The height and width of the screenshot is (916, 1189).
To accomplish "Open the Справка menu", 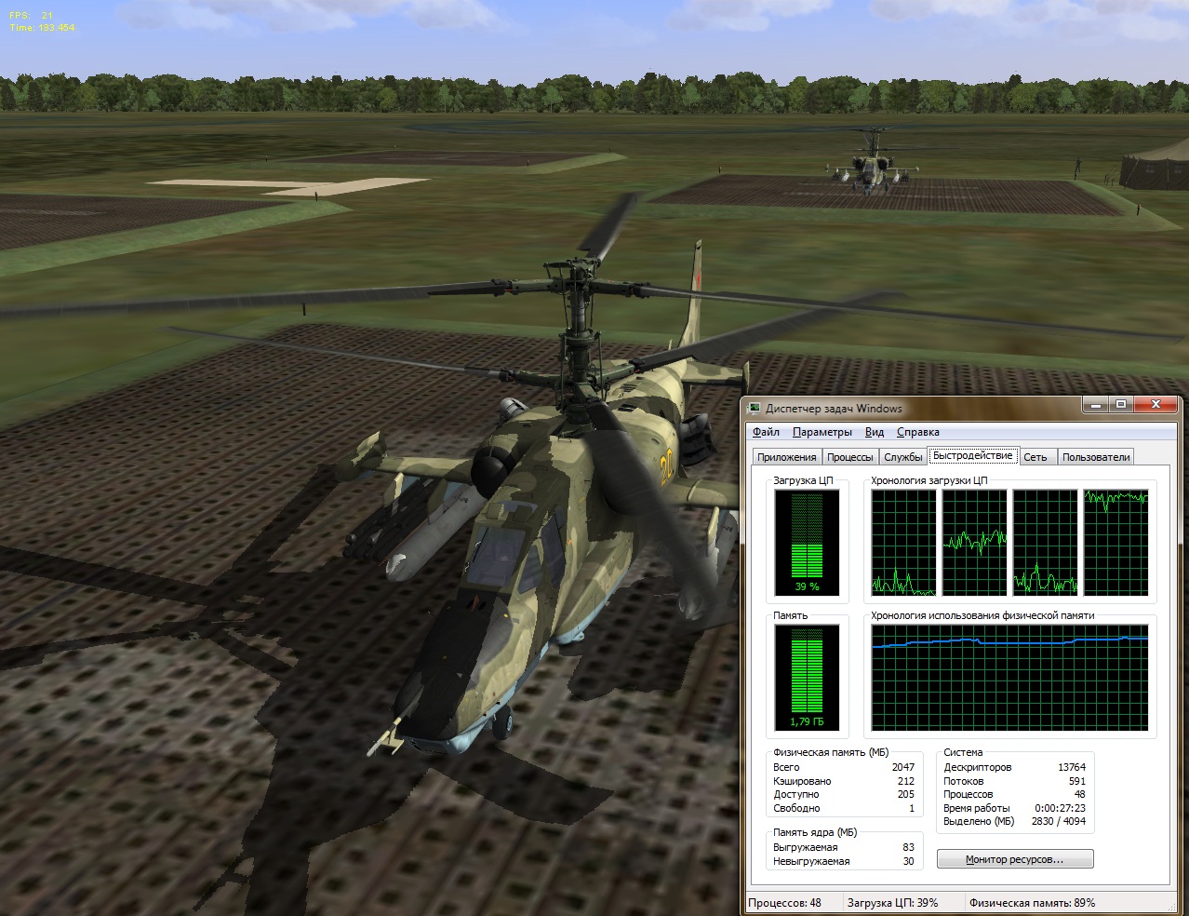I will tap(917, 432).
